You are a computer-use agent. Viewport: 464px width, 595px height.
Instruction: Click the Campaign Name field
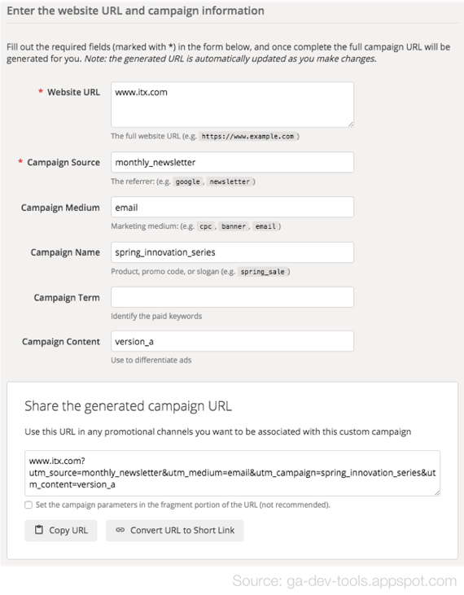(232, 252)
